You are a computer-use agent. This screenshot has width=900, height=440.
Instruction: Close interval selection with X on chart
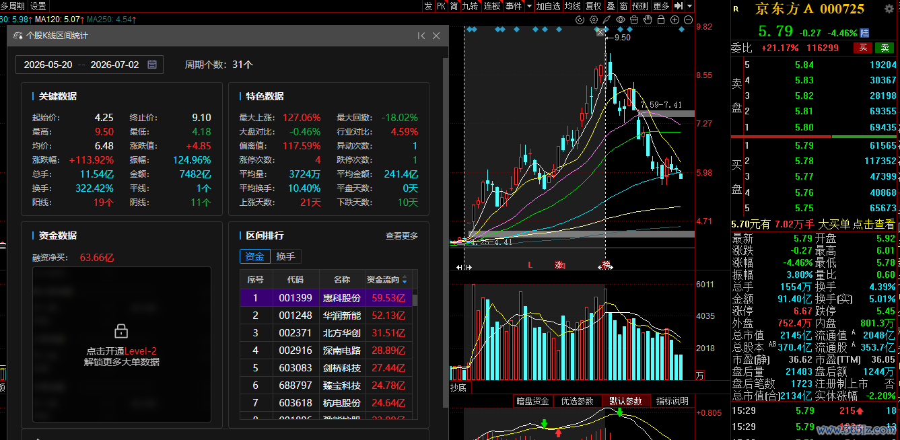pyautogui.click(x=600, y=32)
